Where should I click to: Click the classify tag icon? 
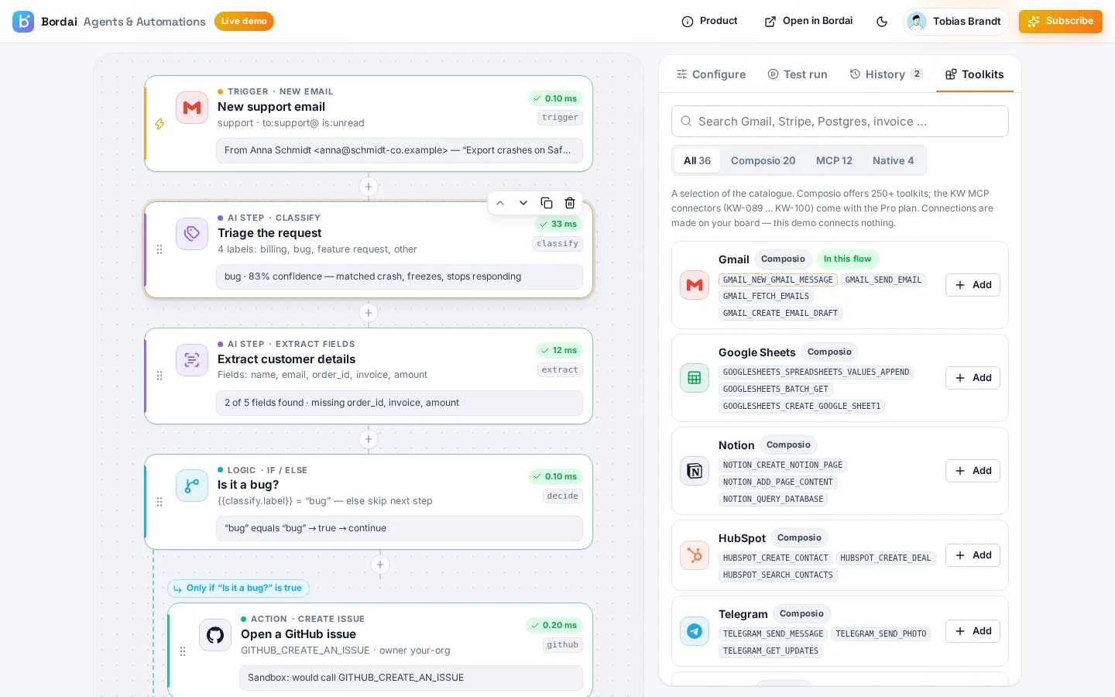click(192, 234)
